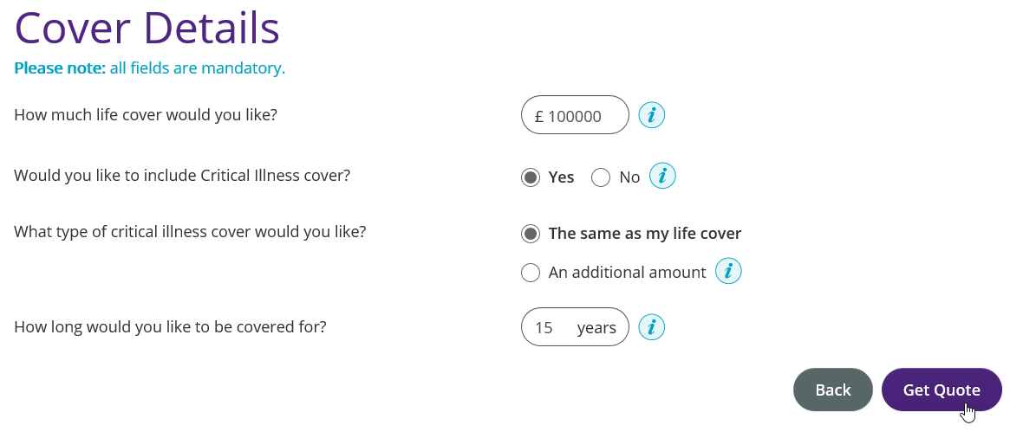Viewport: 1010px width, 438px height.
Task: Click the life cover amount input field
Action: click(579, 116)
